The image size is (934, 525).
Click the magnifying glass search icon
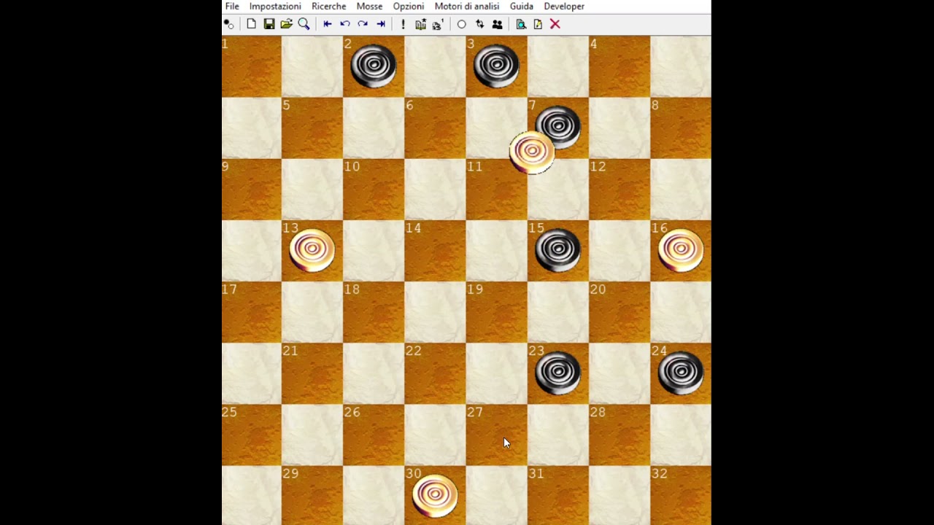304,24
